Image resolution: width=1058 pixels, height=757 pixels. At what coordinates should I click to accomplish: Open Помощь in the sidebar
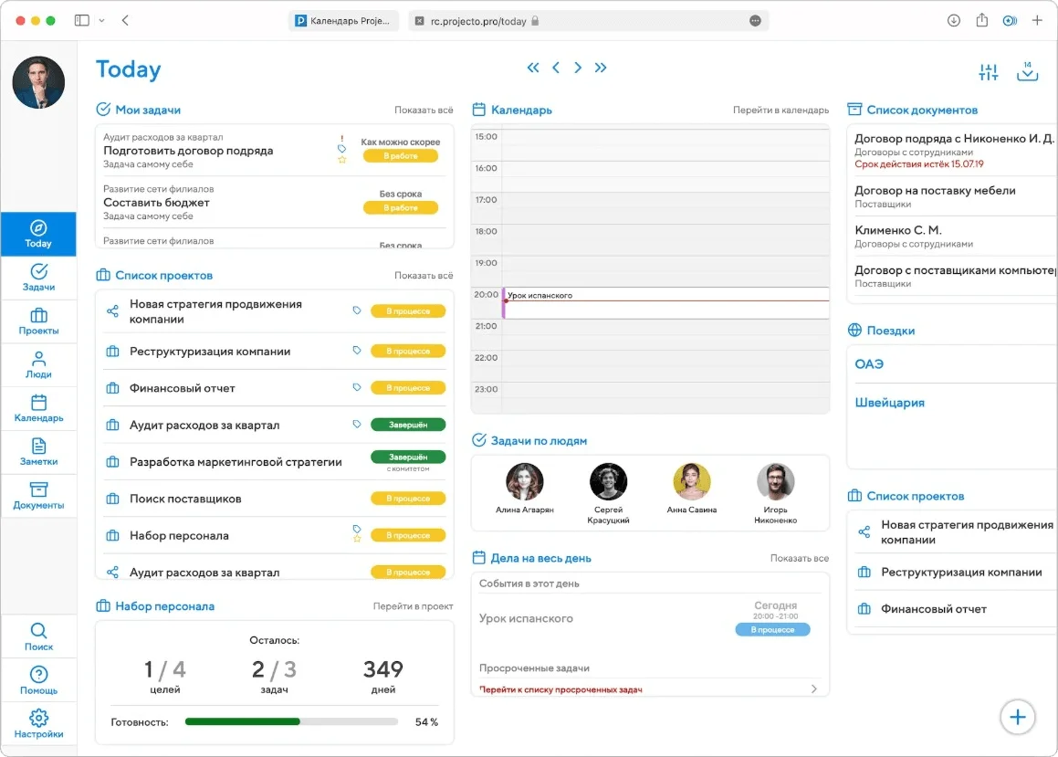tap(38, 681)
